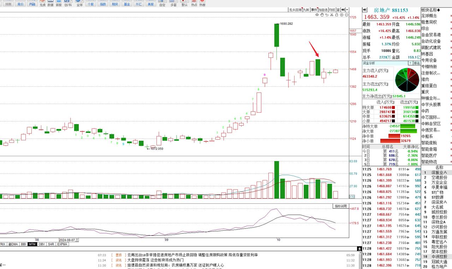The height and width of the screenshot is (269, 452).
Task: Select 自动化设备 in sector list
Action: 431,41
